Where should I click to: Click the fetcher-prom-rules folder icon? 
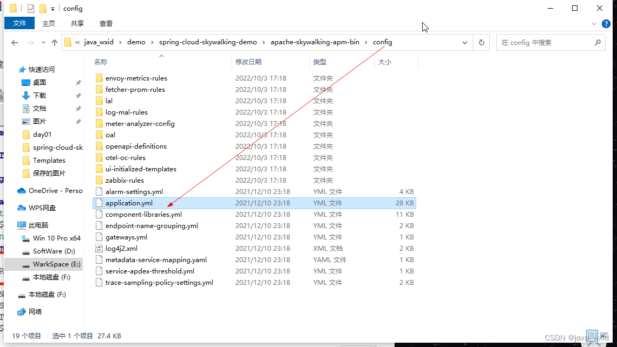click(x=99, y=90)
